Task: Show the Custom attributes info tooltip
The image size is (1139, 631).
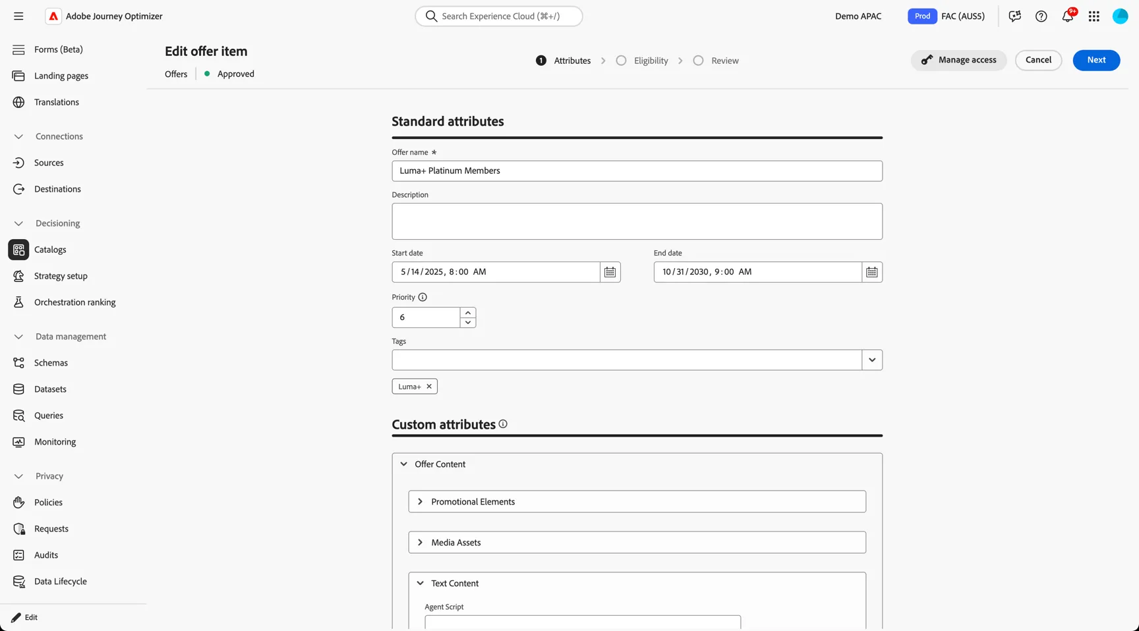Action: [503, 424]
